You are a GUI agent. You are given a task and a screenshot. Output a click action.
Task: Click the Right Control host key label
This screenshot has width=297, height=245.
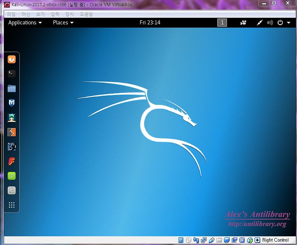[x=276, y=240]
